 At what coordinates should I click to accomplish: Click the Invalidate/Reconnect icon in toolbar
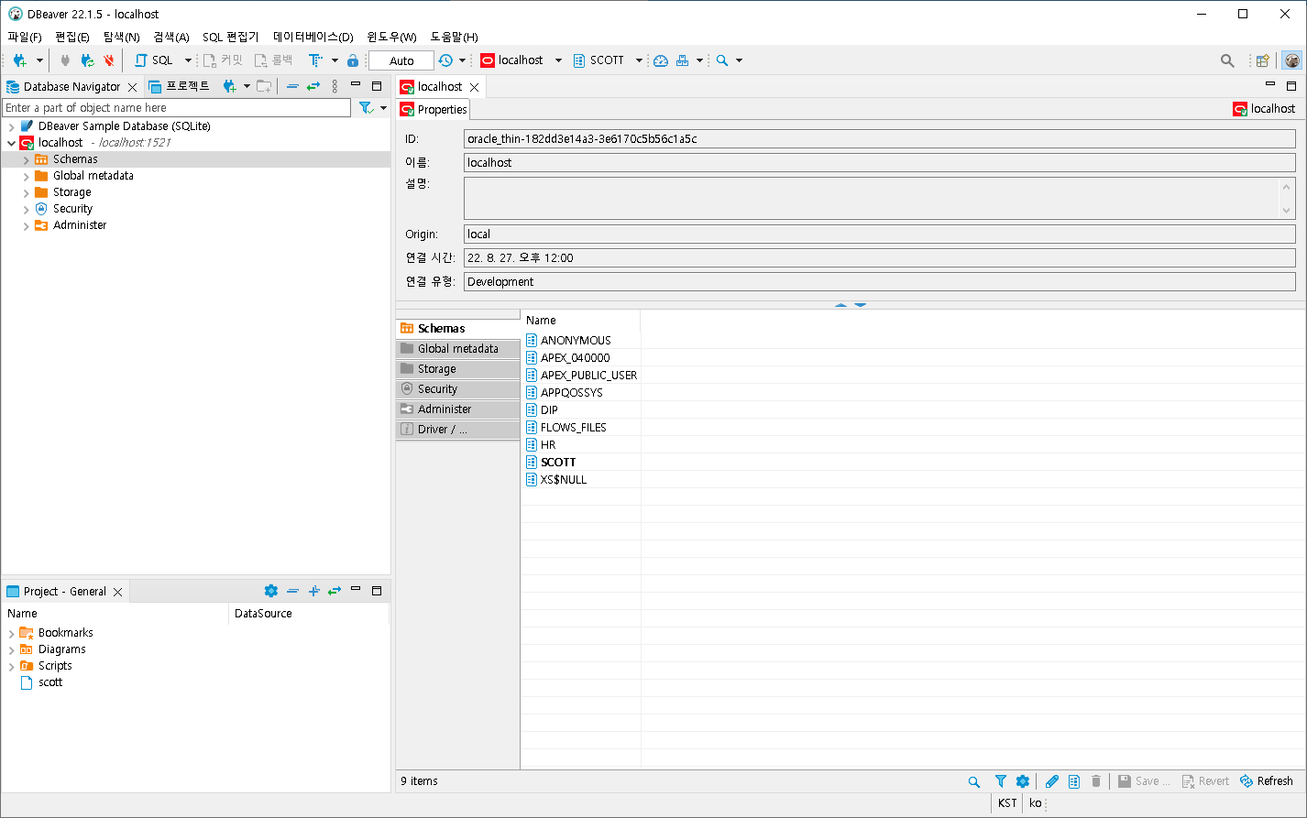(x=87, y=60)
